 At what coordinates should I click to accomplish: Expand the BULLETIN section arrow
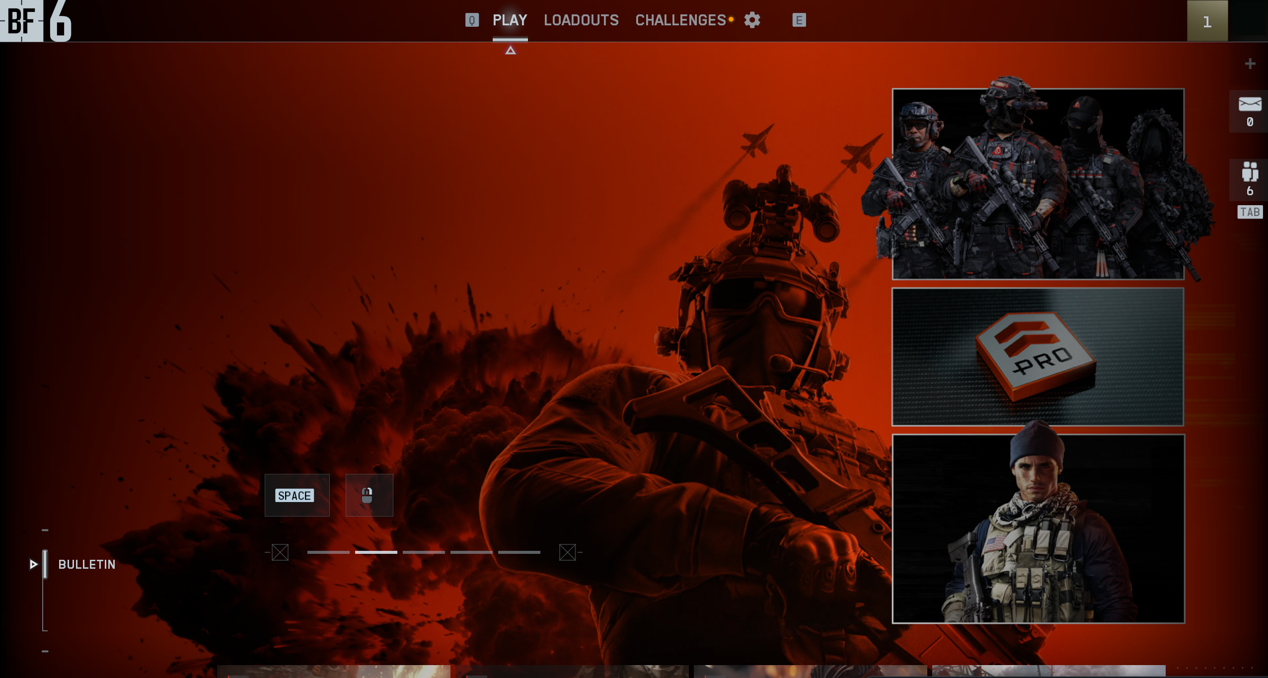pos(33,564)
